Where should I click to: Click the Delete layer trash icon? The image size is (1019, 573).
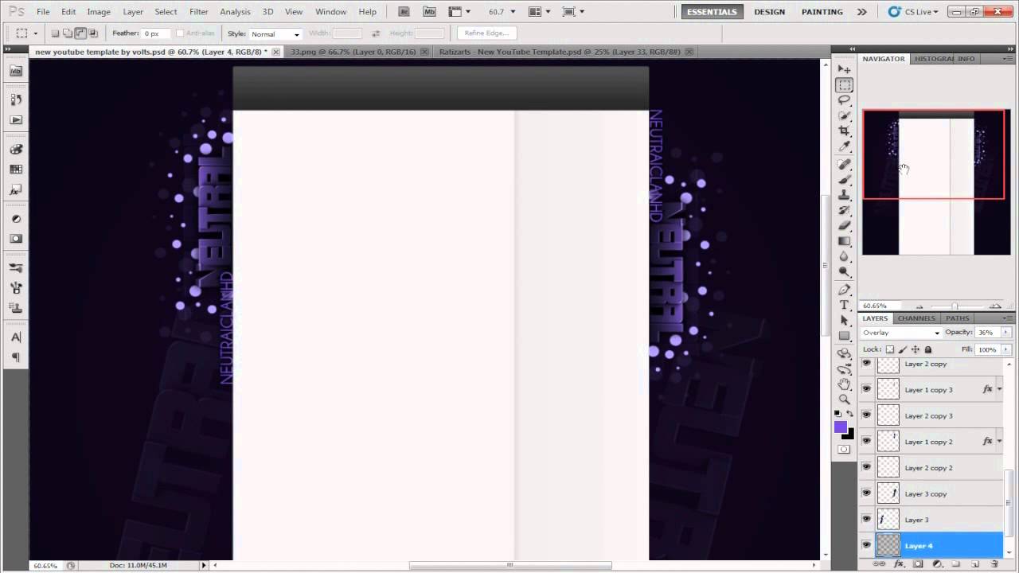pos(994,563)
